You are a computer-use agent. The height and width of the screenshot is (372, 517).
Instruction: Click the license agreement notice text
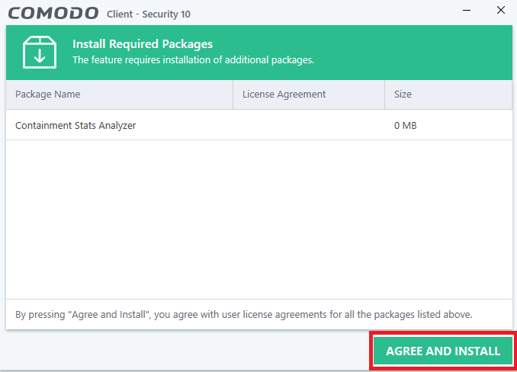pyautogui.click(x=244, y=315)
